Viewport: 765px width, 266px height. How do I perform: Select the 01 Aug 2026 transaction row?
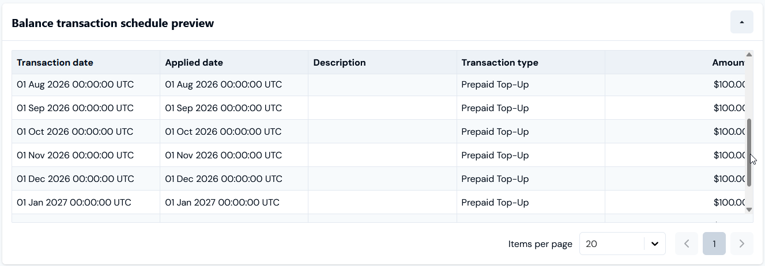pyautogui.click(x=379, y=85)
